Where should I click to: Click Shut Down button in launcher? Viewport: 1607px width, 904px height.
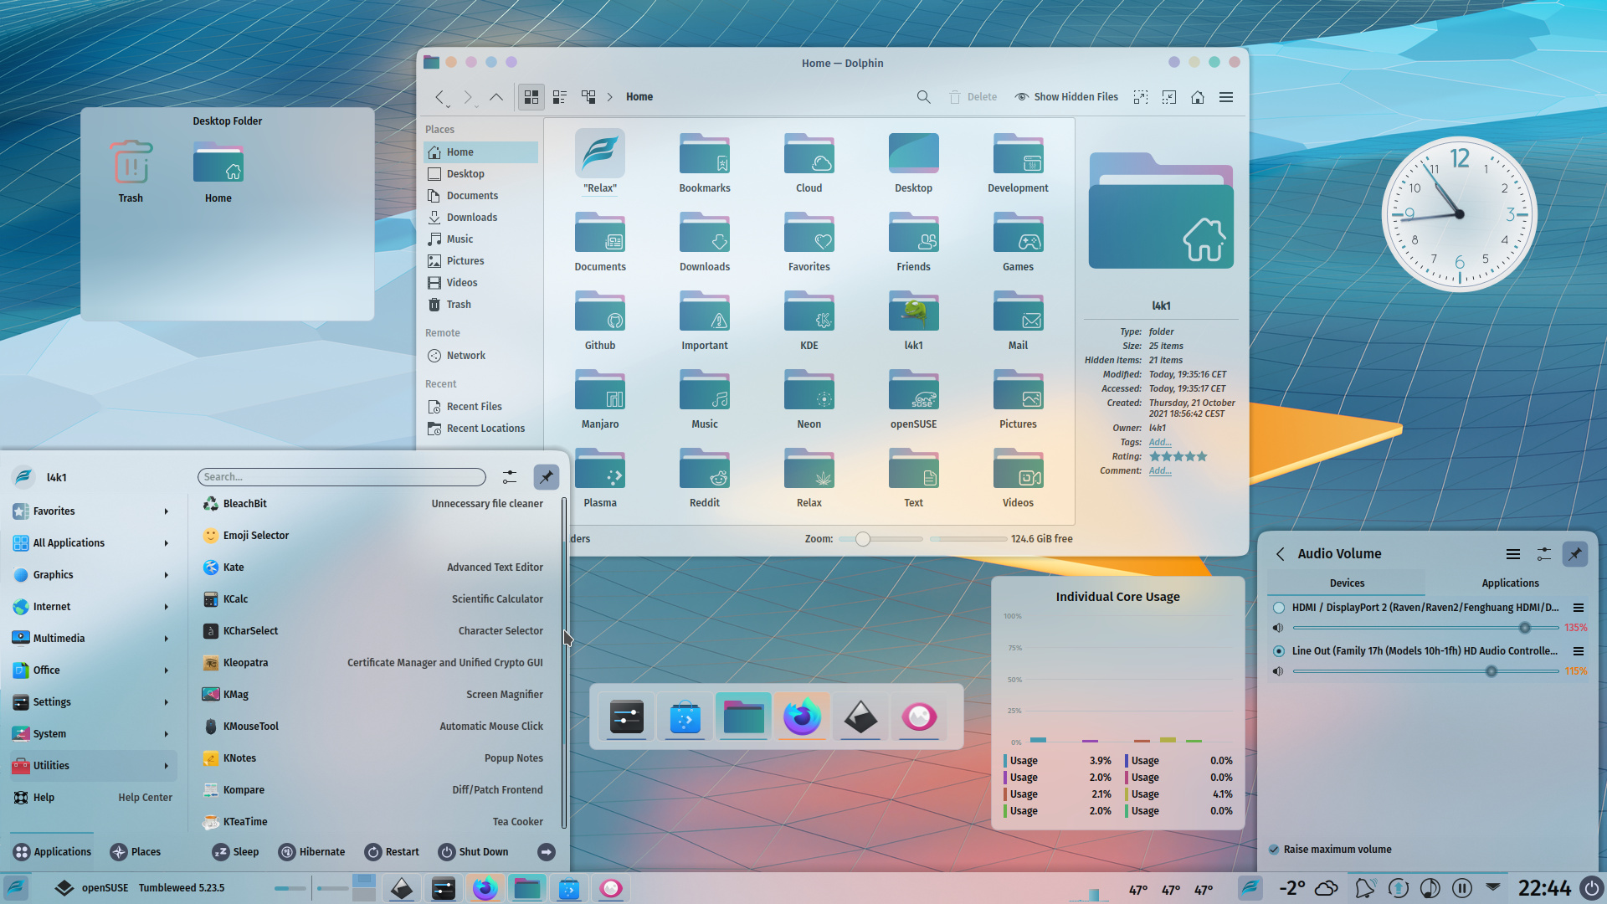[473, 852]
